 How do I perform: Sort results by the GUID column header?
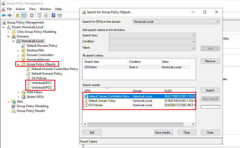179,91
